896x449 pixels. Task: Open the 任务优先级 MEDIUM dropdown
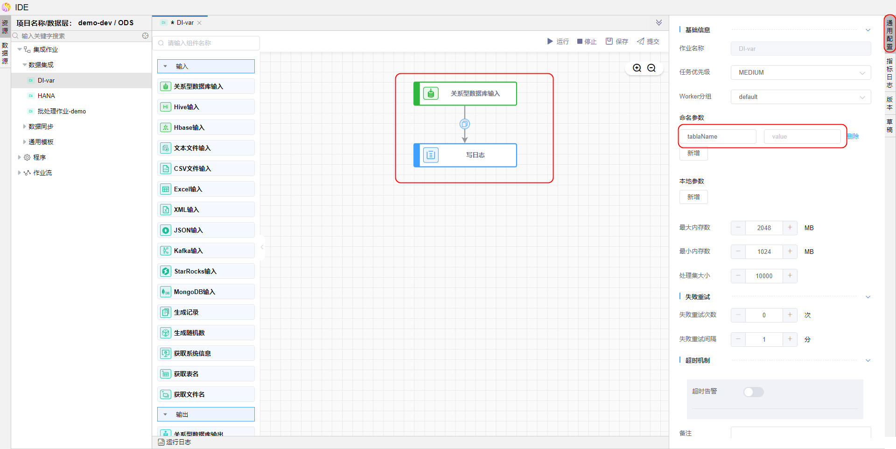pyautogui.click(x=800, y=72)
